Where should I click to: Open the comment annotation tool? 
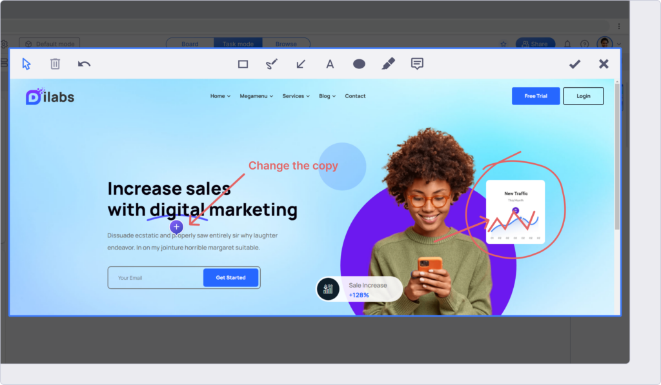(x=416, y=64)
